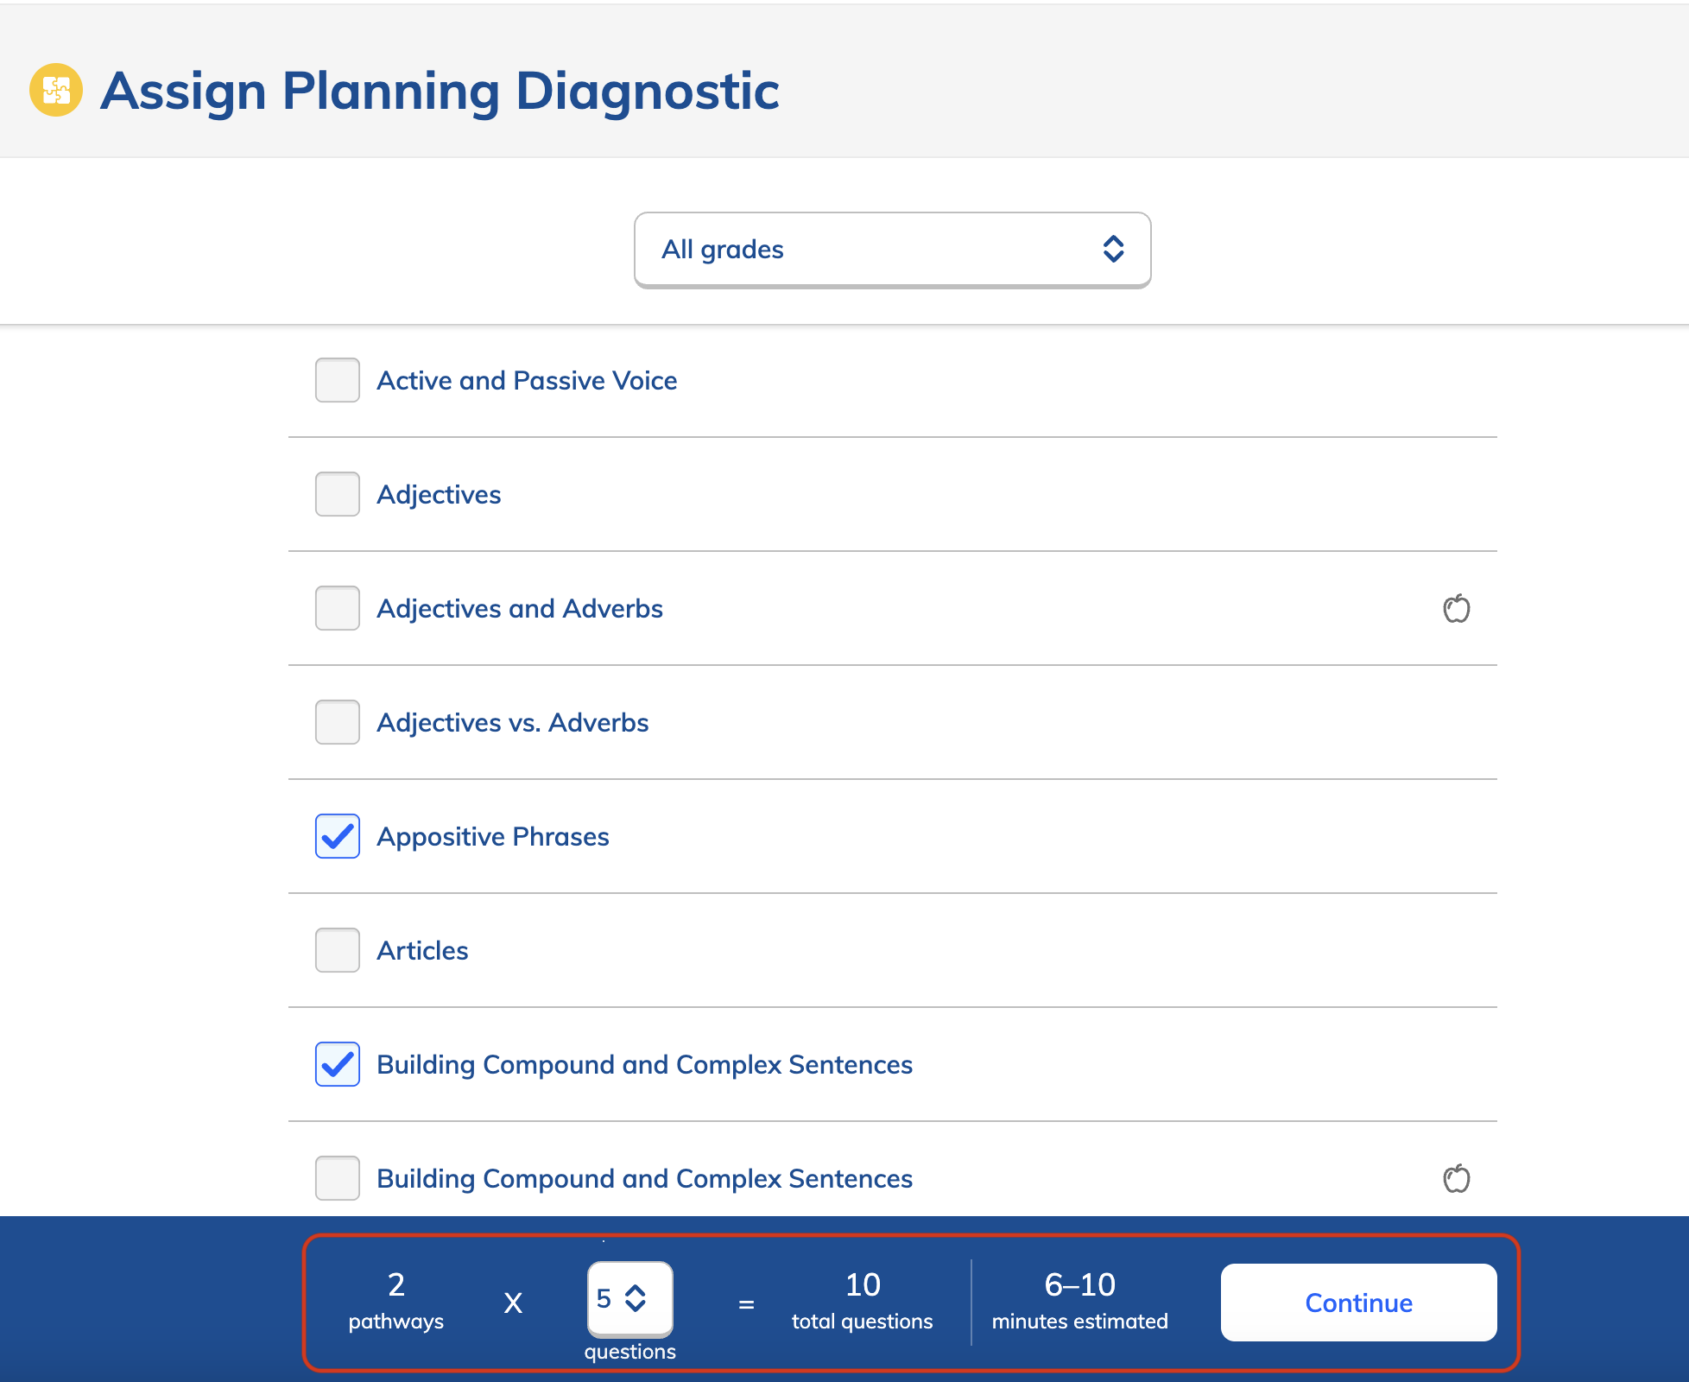This screenshot has width=1689, height=1382.
Task: Check the unchecked Building Compound and Complex Sentences box
Action: 338,1178
